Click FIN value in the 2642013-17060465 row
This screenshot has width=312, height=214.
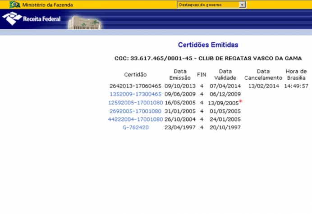[x=202, y=86]
